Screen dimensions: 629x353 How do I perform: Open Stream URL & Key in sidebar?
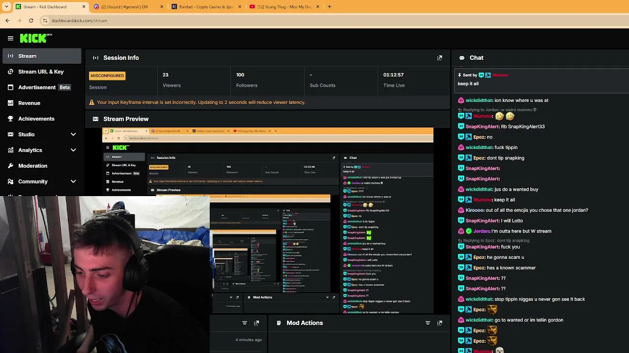click(41, 72)
